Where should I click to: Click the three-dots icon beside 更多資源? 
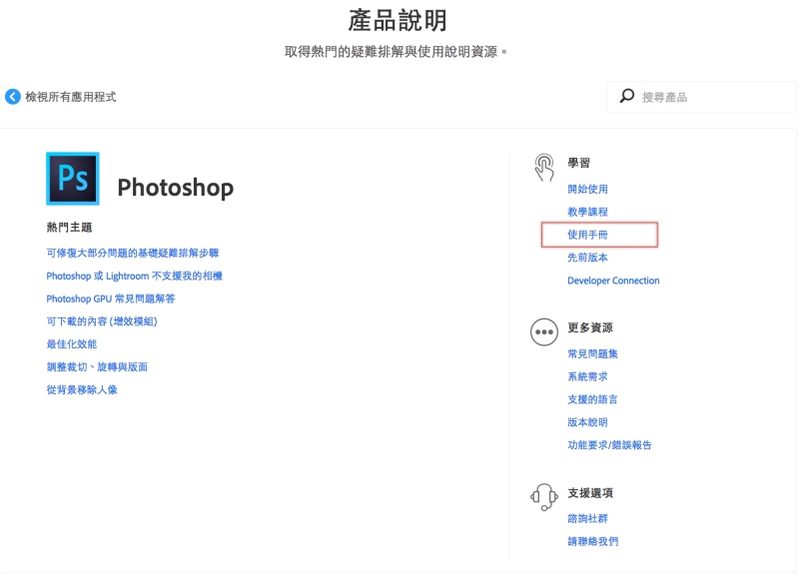[x=544, y=332]
